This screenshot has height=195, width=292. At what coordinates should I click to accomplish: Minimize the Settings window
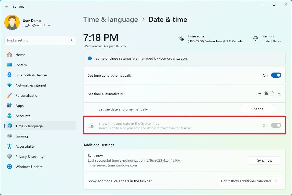262,4
